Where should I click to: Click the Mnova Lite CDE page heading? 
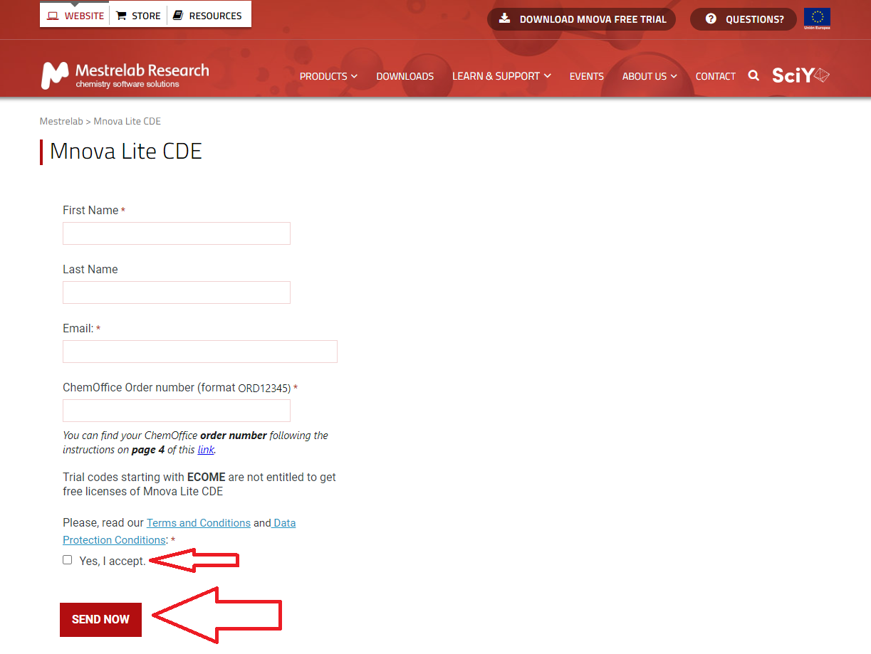pyautogui.click(x=126, y=152)
